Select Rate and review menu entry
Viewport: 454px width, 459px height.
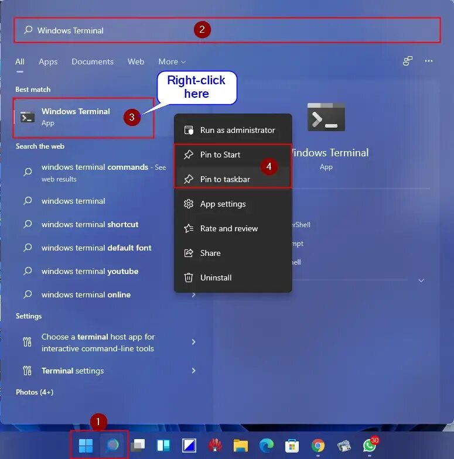click(233, 228)
